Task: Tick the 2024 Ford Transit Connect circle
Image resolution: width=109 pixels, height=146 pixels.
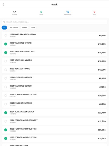Action: pos(6,121)
